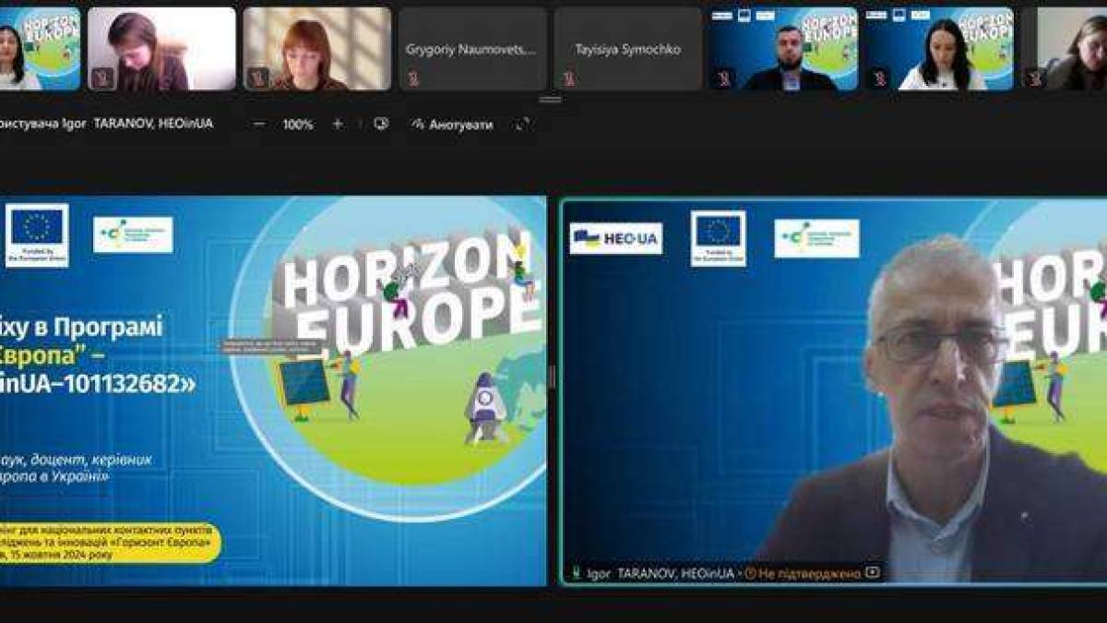Viewport: 1107px width, 623px height.
Task: Open the pop-out shared content icon
Action: pyautogui.click(x=381, y=124)
